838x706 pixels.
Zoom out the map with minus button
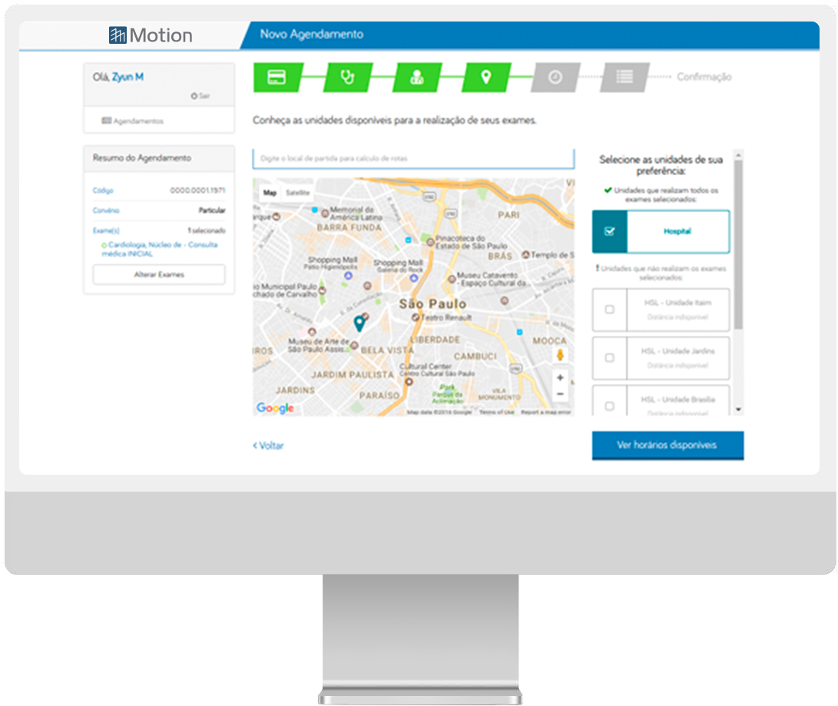coord(560,394)
